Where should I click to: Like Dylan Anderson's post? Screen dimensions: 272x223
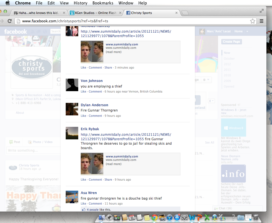pyautogui.click(x=83, y=116)
